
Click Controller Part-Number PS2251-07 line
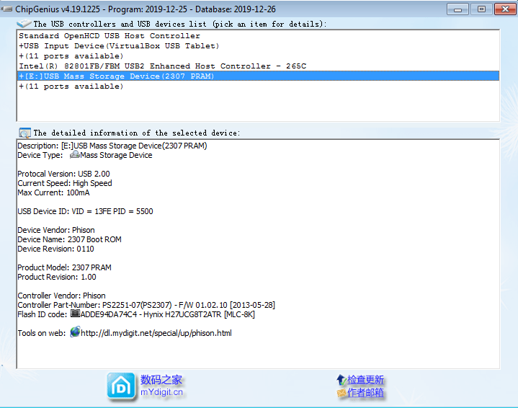tap(146, 305)
